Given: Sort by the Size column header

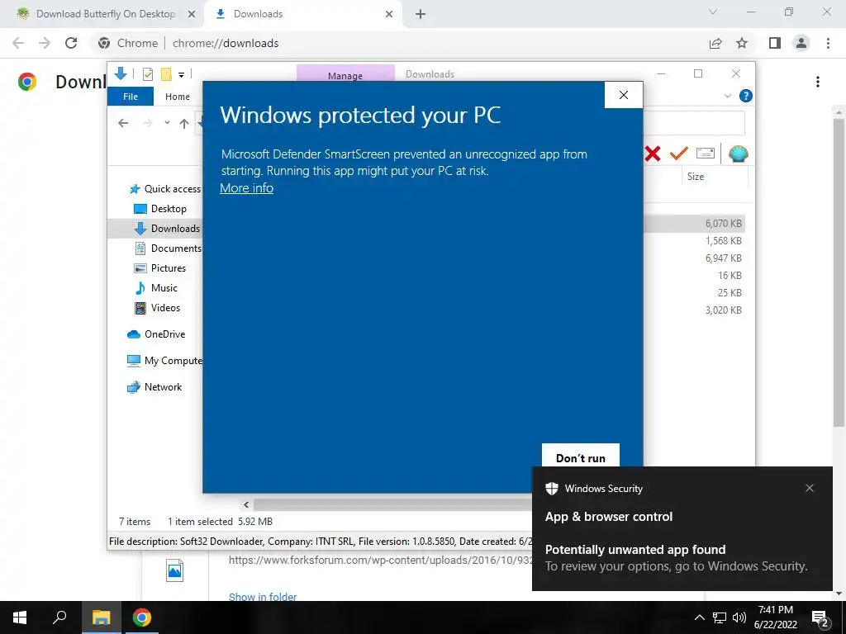Looking at the screenshot, I should (696, 177).
